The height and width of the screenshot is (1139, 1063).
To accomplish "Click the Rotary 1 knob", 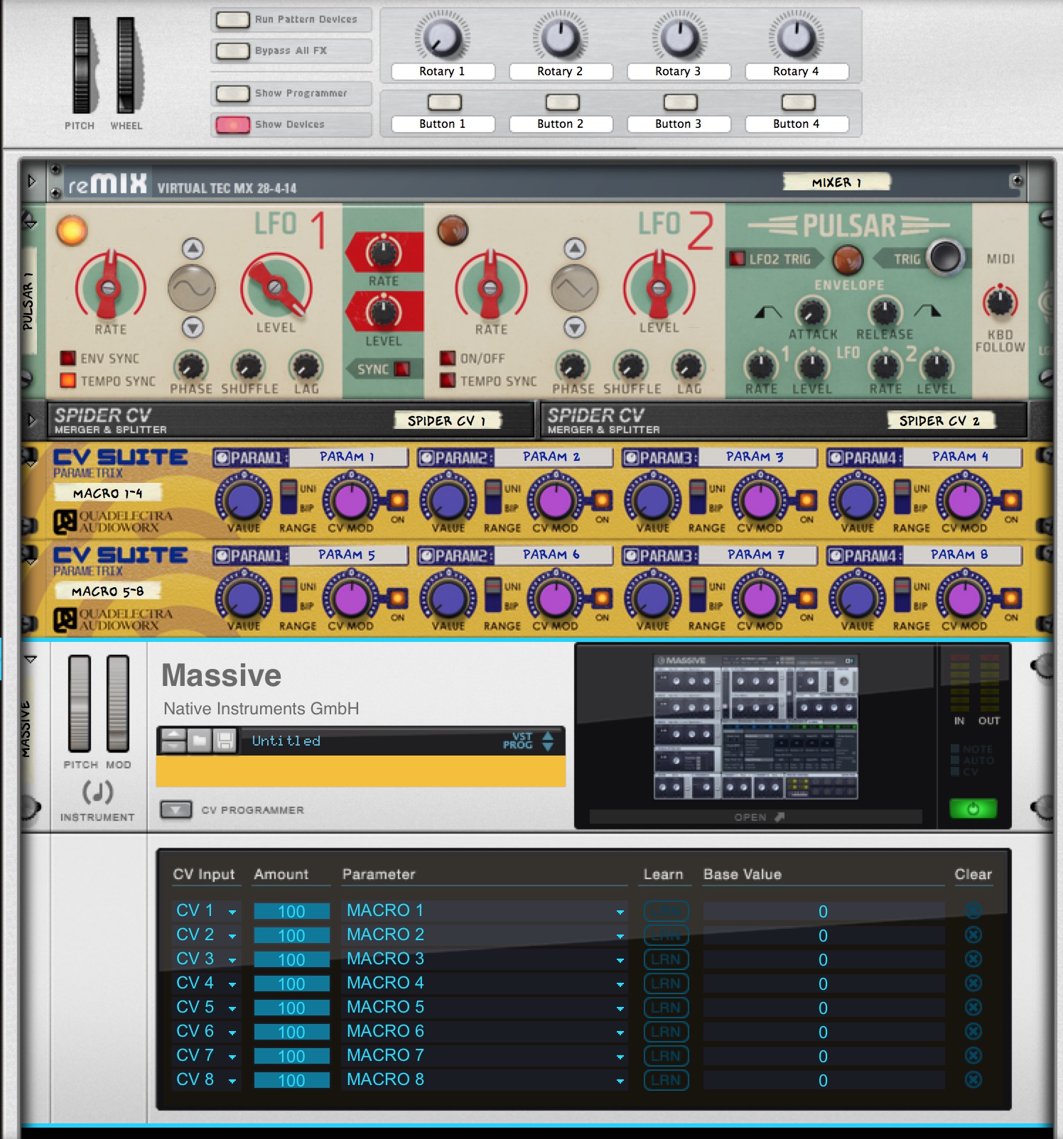I will 442,37.
